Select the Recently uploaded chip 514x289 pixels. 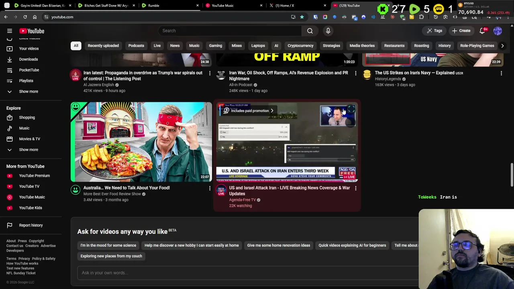click(103, 46)
